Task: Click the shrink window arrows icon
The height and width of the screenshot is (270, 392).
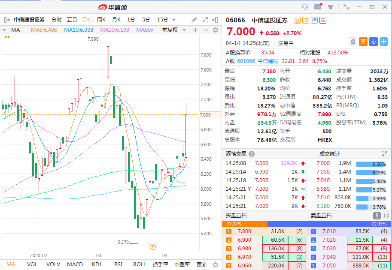Action: (x=346, y=7)
